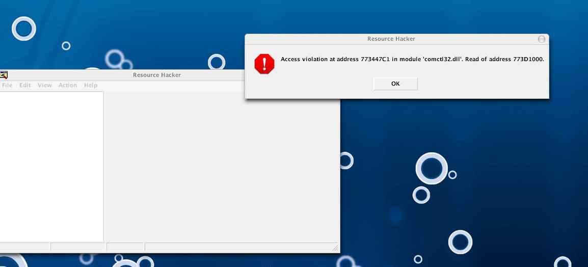
Task: Dismiss the access violation dialog with OK
Action: point(395,84)
